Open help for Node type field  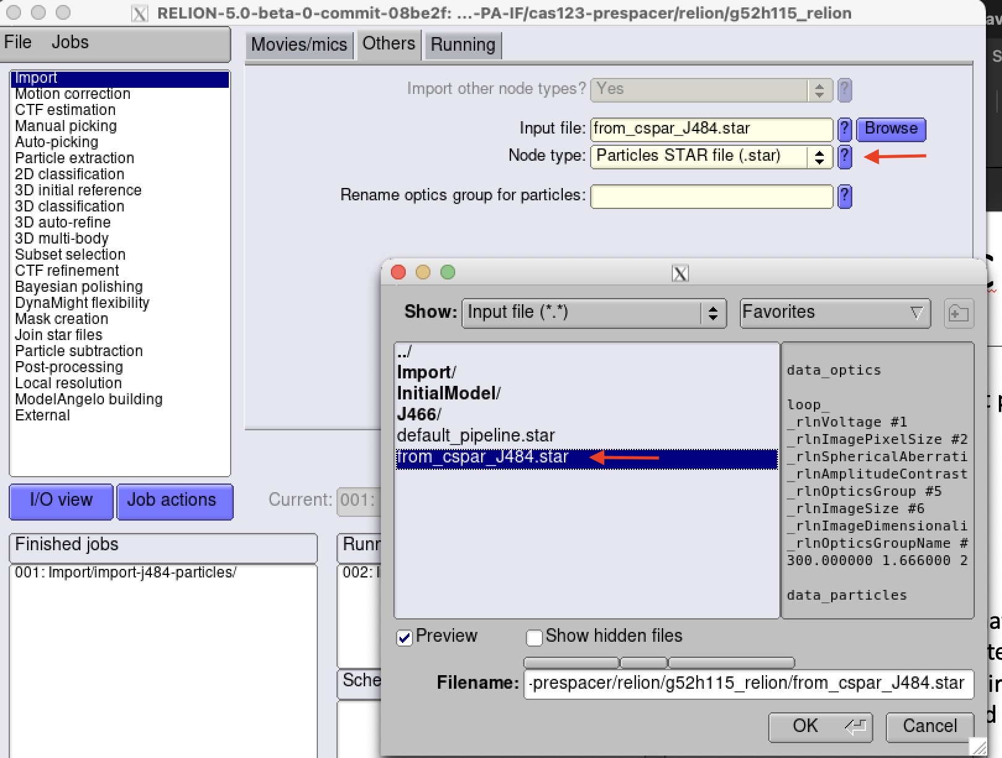845,156
